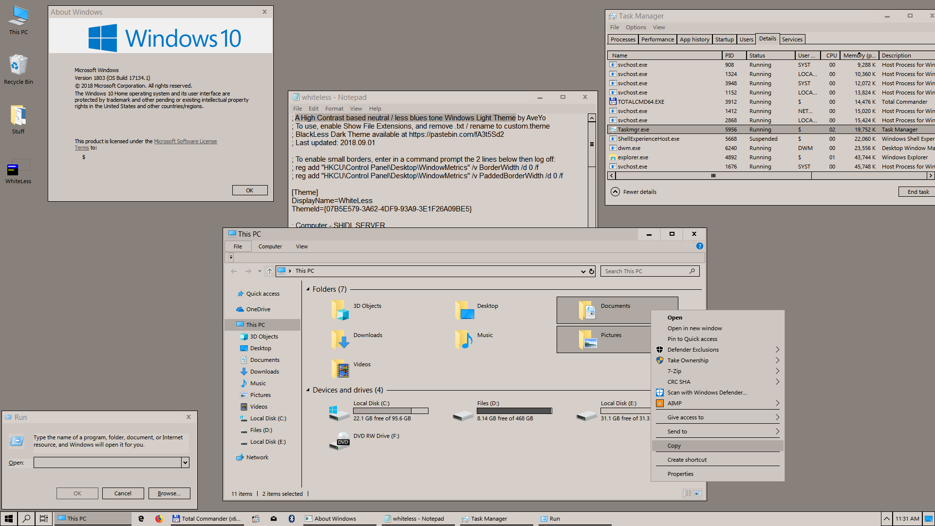Viewport: 935px width, 526px height.
Task: Go up one folder level arrow
Action: 269,271
